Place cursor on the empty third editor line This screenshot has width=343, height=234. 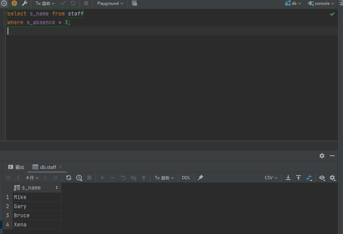pos(172,31)
